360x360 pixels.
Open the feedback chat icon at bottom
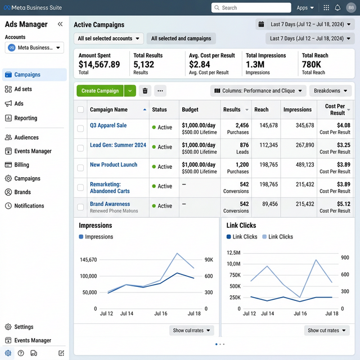[x=34, y=353]
